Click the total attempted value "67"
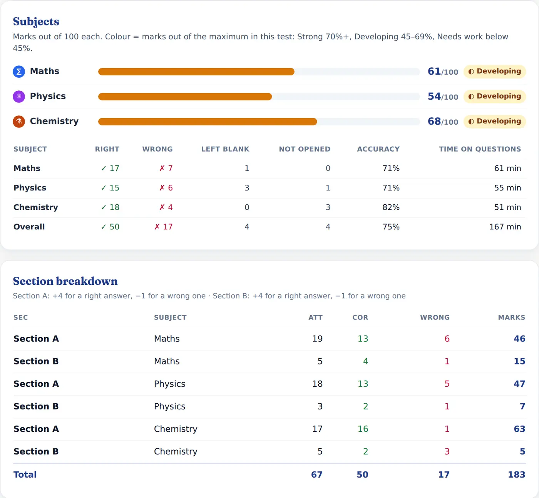 point(317,475)
